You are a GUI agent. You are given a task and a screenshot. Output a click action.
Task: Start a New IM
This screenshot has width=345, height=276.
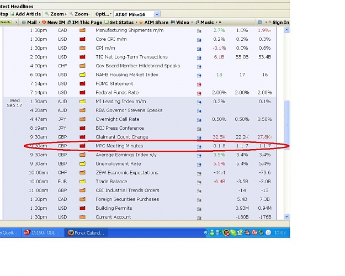pos(54,23)
